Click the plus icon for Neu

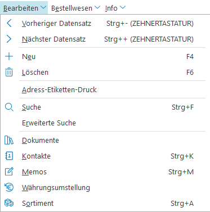point(9,56)
